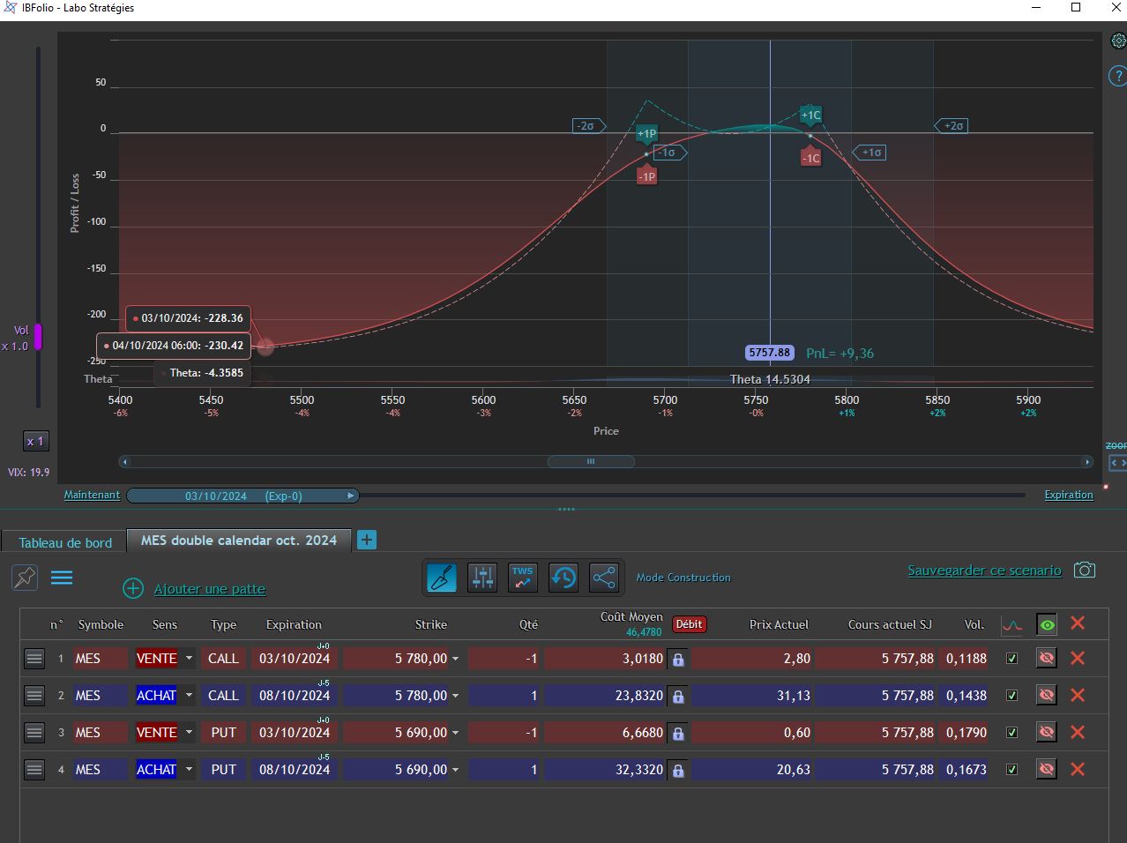
Task: Delete leg 3 PUT 03/10/2024
Action: [1078, 732]
